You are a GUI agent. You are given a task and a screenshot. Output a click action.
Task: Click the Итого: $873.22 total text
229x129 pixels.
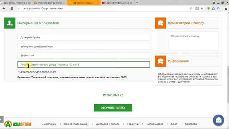pyautogui.click(x=113, y=95)
